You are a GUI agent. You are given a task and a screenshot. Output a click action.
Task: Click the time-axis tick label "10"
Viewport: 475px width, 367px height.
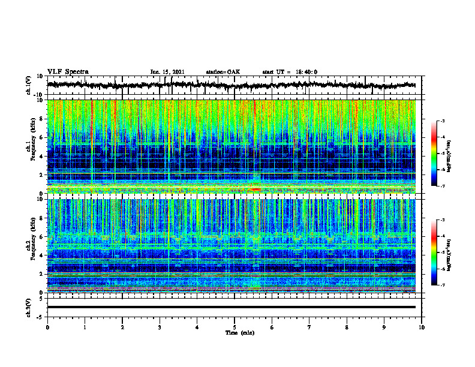[422, 327]
